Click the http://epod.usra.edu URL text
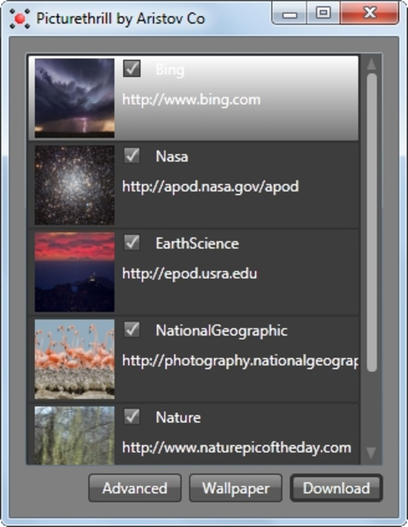 click(190, 273)
